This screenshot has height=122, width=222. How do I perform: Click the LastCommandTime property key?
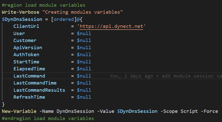(x=35, y=83)
